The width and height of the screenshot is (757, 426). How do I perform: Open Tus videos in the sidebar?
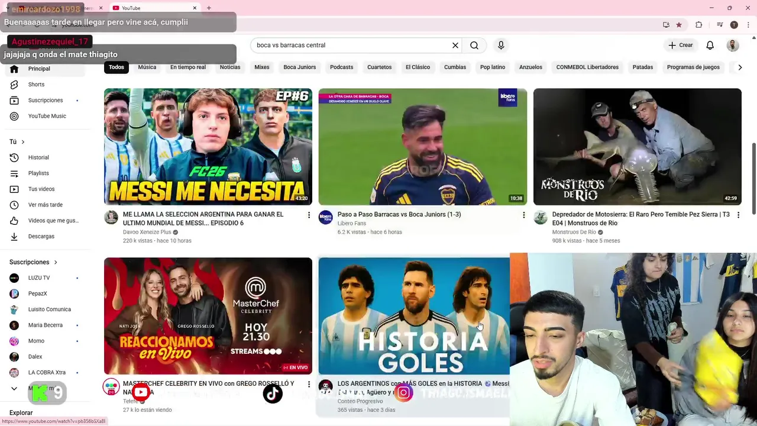(x=45, y=189)
